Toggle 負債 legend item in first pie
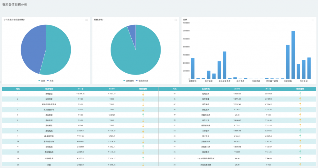318x168 pixels. 42,81
